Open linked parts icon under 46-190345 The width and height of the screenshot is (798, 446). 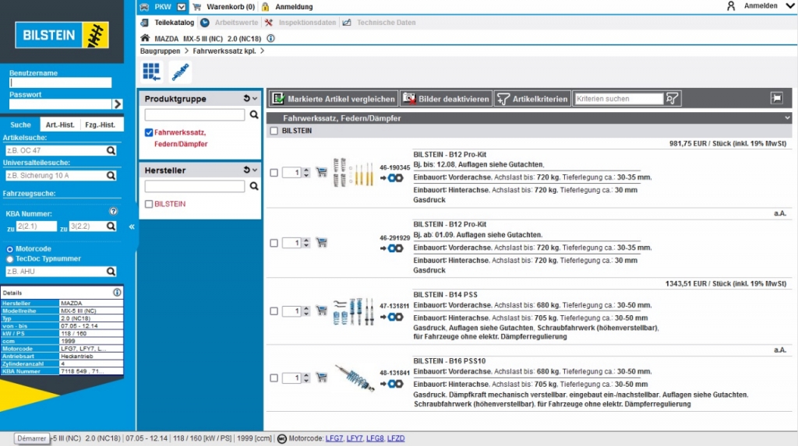pos(392,178)
